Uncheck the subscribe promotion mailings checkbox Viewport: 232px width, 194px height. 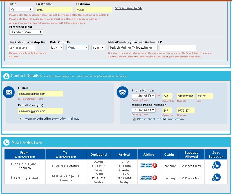(x=20, y=119)
